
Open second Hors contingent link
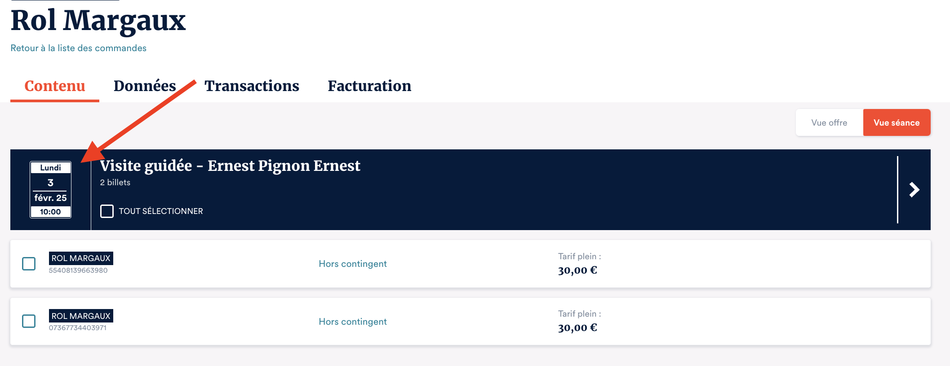point(353,322)
